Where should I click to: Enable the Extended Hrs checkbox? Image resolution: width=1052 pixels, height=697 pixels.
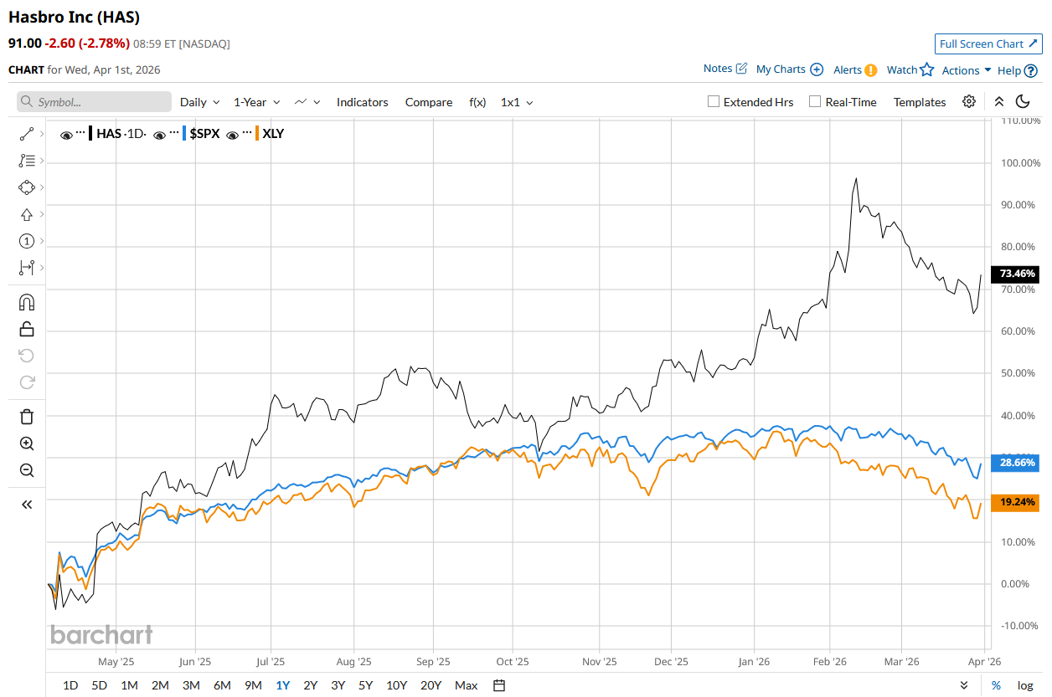pyautogui.click(x=714, y=102)
